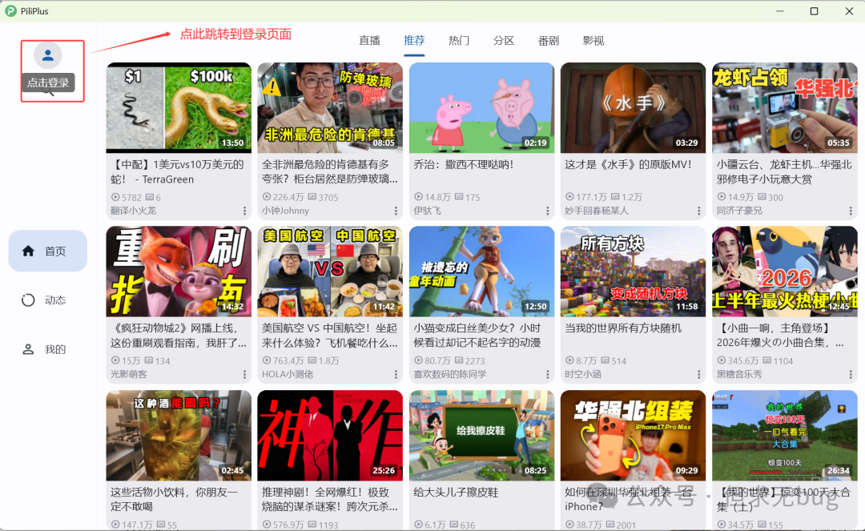Open video title 乔治：撒西不理哒哟！
This screenshot has width=865, height=531.
tap(463, 165)
